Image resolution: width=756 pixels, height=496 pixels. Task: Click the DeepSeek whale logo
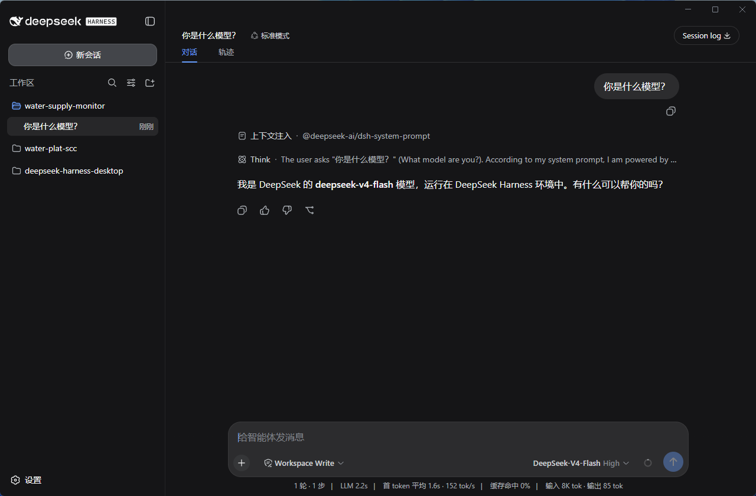pyautogui.click(x=16, y=21)
